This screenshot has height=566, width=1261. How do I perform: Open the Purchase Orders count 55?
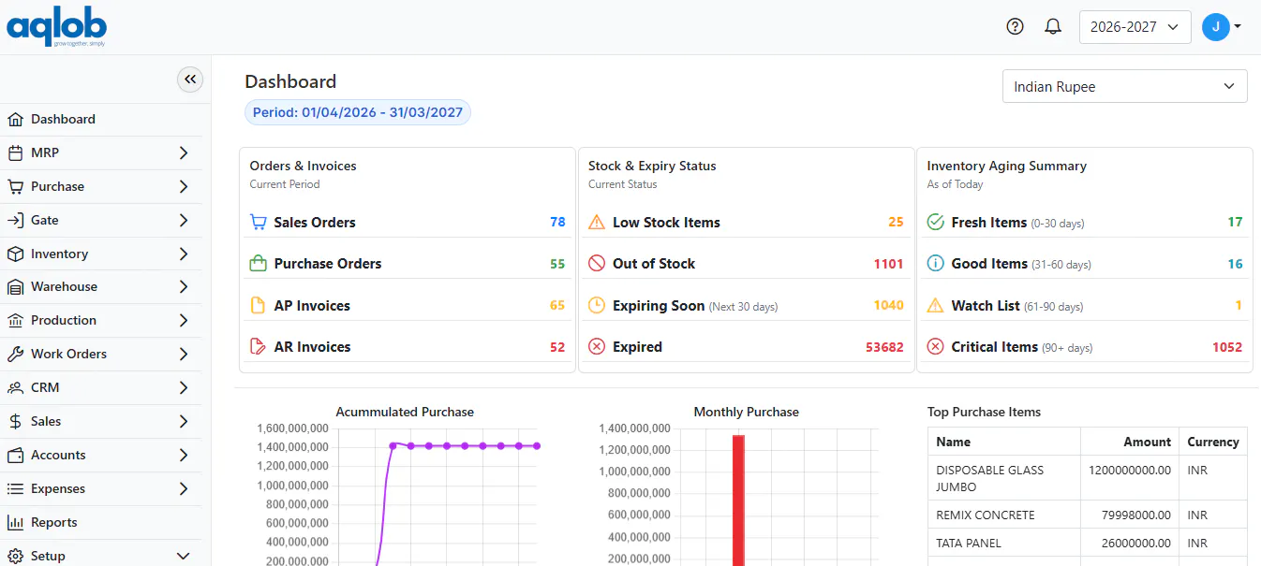(557, 264)
